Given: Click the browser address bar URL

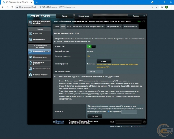Looking at the screenshot, I should pyautogui.click(x=57, y=7).
